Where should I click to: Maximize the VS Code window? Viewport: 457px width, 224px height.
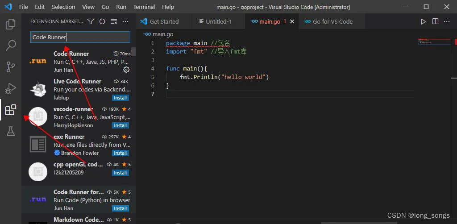click(x=426, y=7)
